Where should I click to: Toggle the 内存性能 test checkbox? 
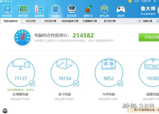click(x=120, y=83)
